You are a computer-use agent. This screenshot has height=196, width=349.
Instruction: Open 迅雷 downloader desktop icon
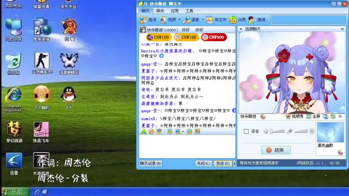pyautogui.click(x=14, y=164)
